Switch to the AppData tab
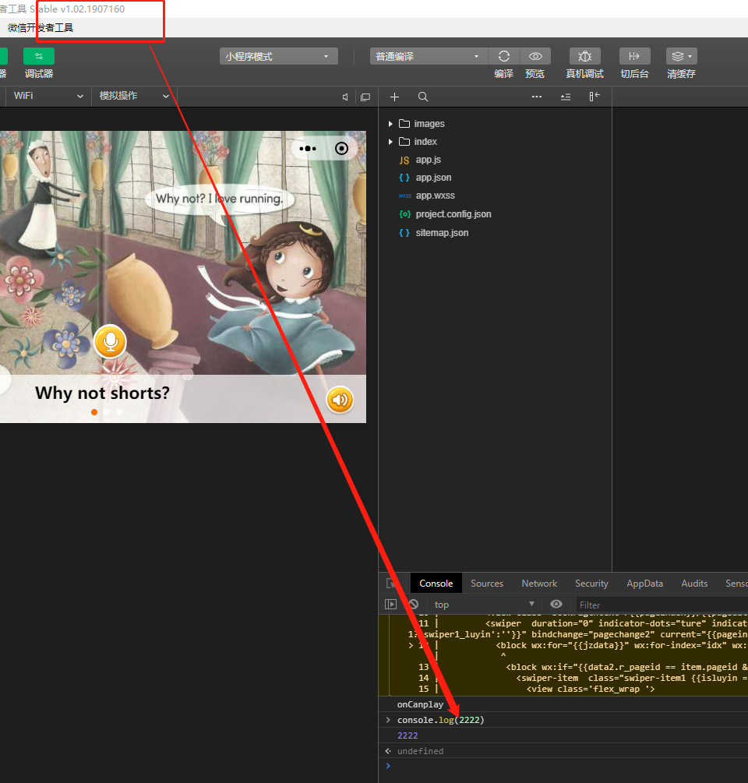Image resolution: width=748 pixels, height=783 pixels. pyautogui.click(x=644, y=584)
